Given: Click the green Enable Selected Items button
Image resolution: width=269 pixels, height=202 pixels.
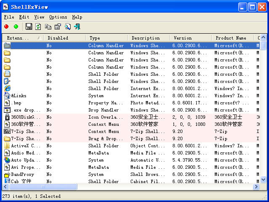Looking at the screenshot, I should pyautogui.click(x=16, y=27).
